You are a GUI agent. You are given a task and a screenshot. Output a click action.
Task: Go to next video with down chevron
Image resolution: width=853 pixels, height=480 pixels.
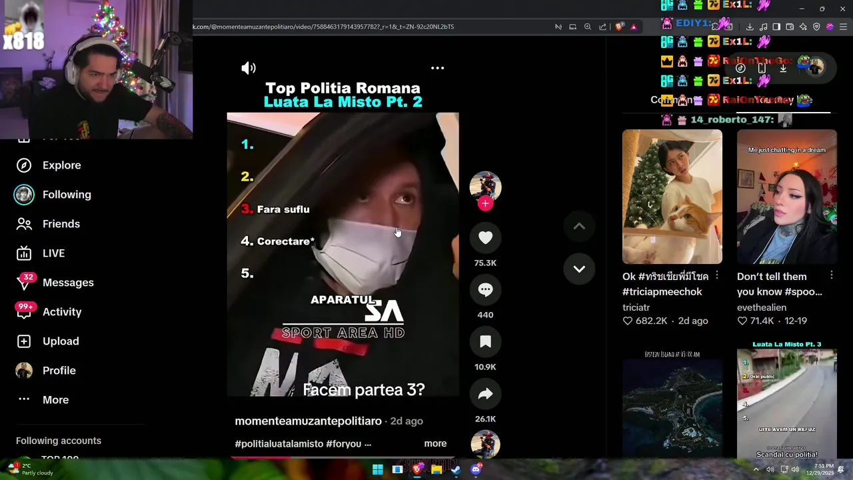(x=579, y=269)
